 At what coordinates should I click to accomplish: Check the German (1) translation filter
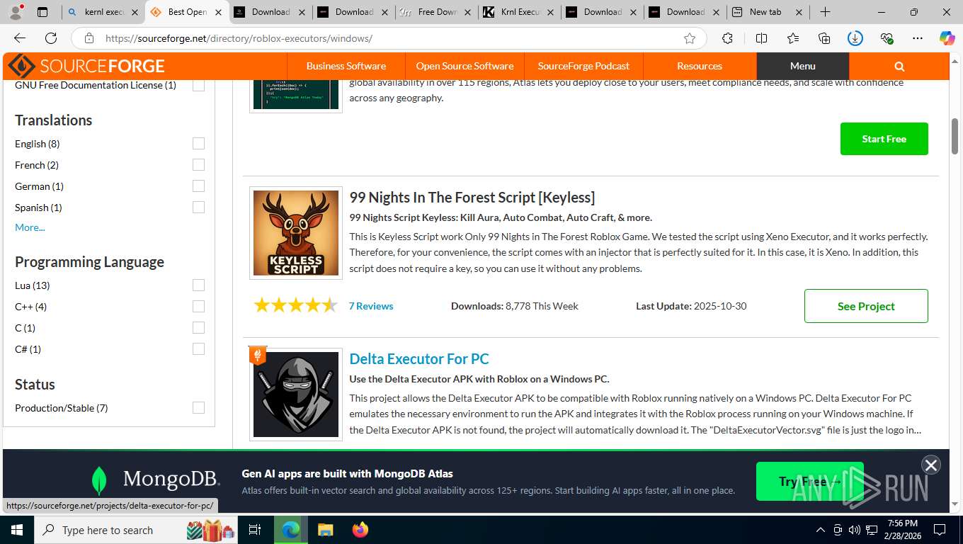click(x=198, y=186)
